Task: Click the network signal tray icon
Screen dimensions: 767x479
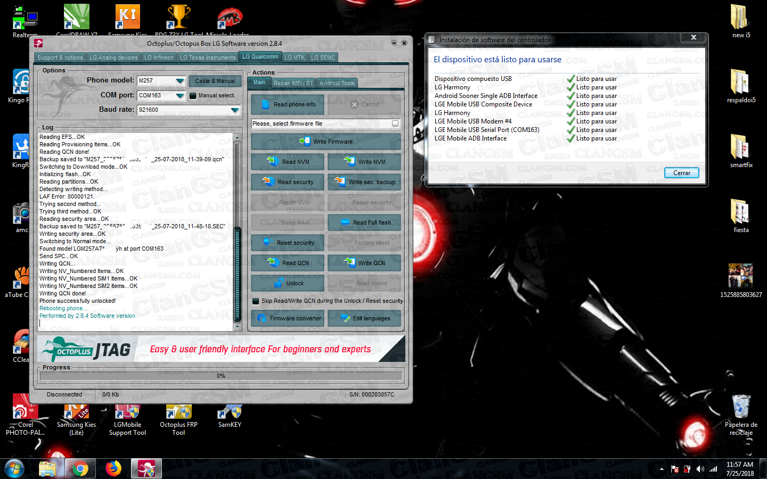Action: coord(713,469)
